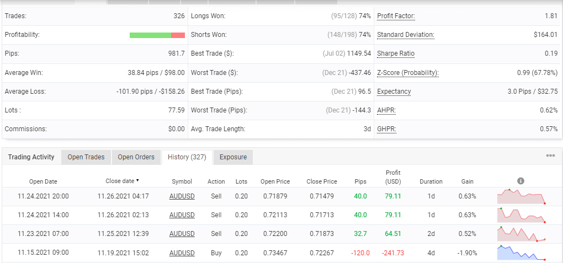Switch to the Open Orders tab
563x263 pixels.
coord(136,157)
